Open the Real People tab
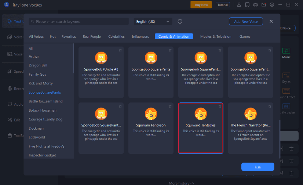This screenshot has width=303, height=185. pos(92,37)
